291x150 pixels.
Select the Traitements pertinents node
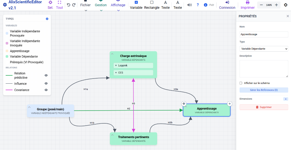(134, 139)
